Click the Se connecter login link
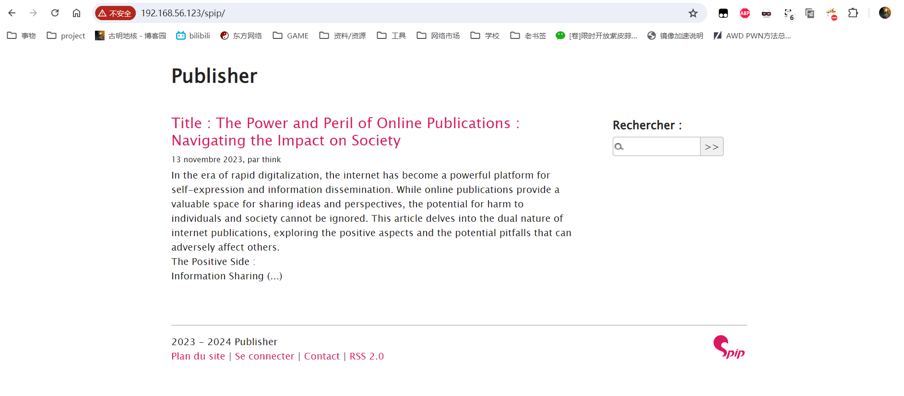The image size is (904, 396). pyautogui.click(x=264, y=356)
